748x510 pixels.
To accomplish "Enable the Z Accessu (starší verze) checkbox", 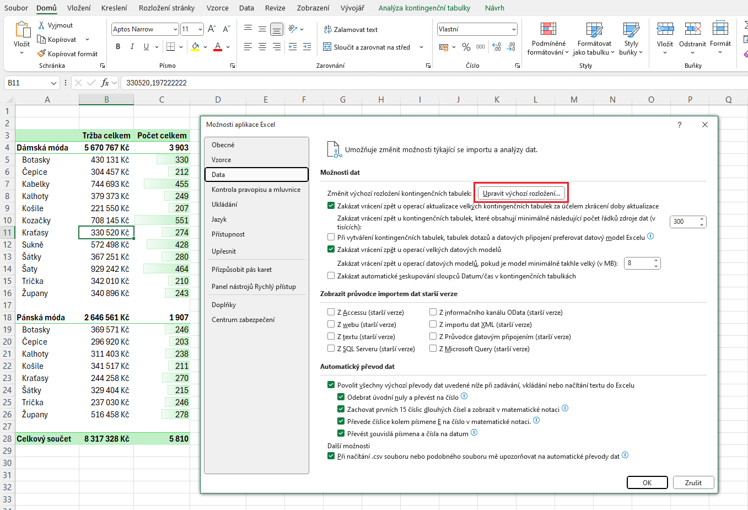I will (x=331, y=312).
